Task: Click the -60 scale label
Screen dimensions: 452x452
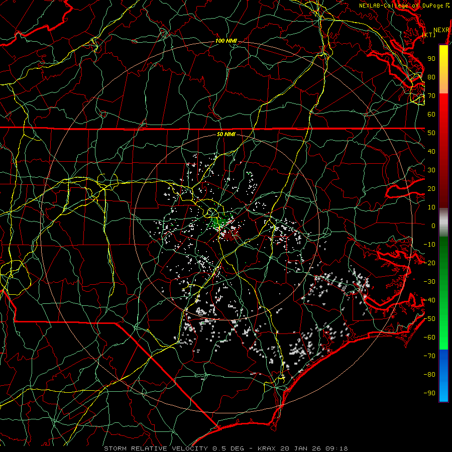Action: pos(429,337)
